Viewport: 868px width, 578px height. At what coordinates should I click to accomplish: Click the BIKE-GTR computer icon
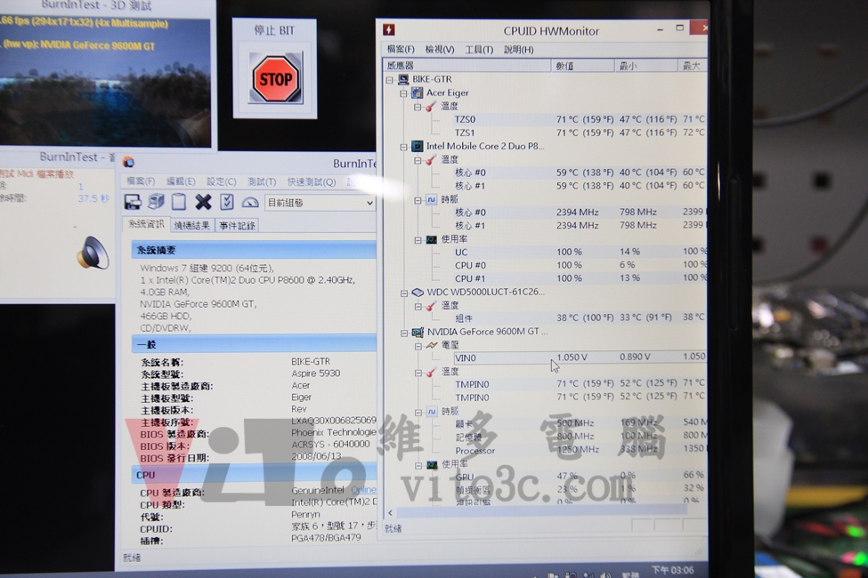click(403, 79)
